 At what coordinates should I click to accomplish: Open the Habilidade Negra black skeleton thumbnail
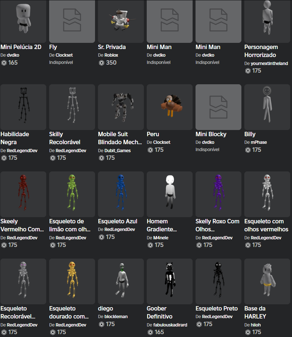(x=23, y=107)
